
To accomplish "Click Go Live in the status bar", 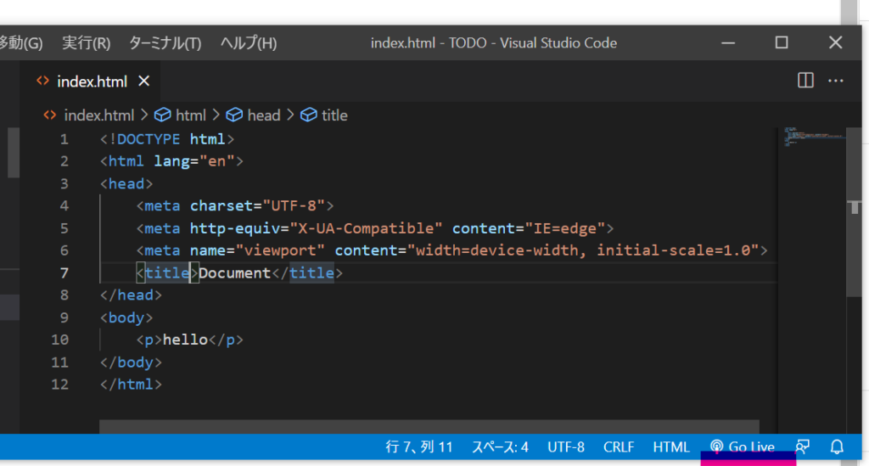I will click(x=743, y=446).
